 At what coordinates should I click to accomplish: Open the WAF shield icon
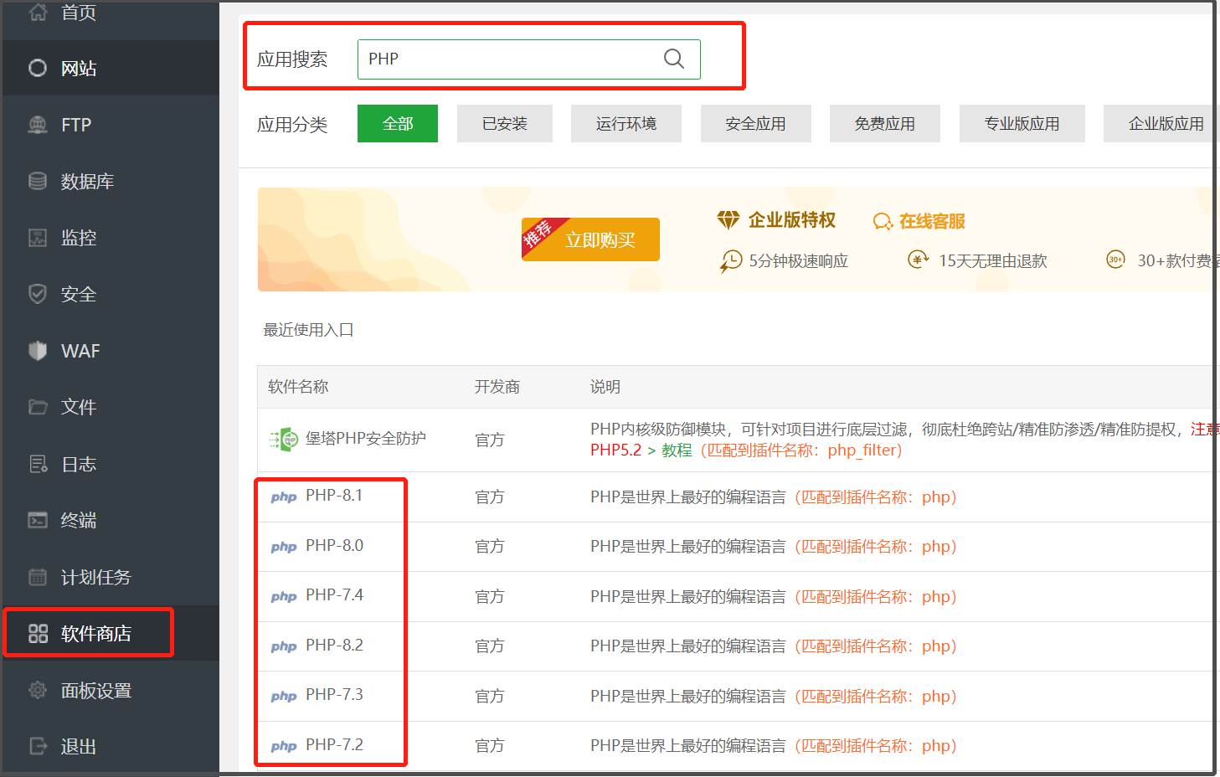38,351
